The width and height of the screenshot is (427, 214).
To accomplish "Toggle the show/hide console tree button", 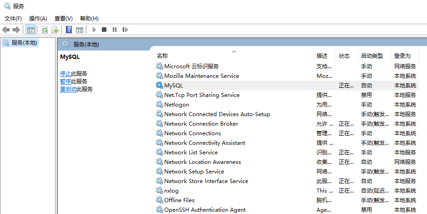I will 31,30.
